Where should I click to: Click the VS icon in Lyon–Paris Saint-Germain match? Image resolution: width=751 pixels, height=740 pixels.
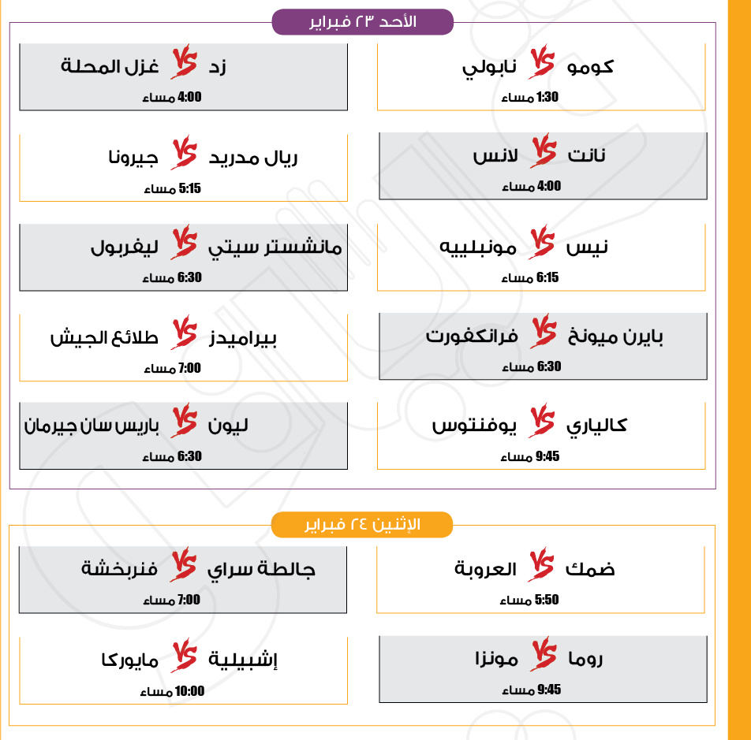click(x=184, y=424)
